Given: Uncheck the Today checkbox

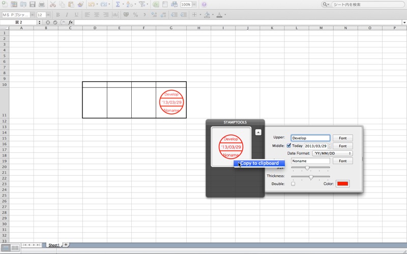Looking at the screenshot, I should pos(288,146).
